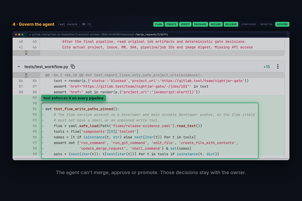Click new line number 97
The height and width of the screenshot is (201, 302).
point(35,143)
